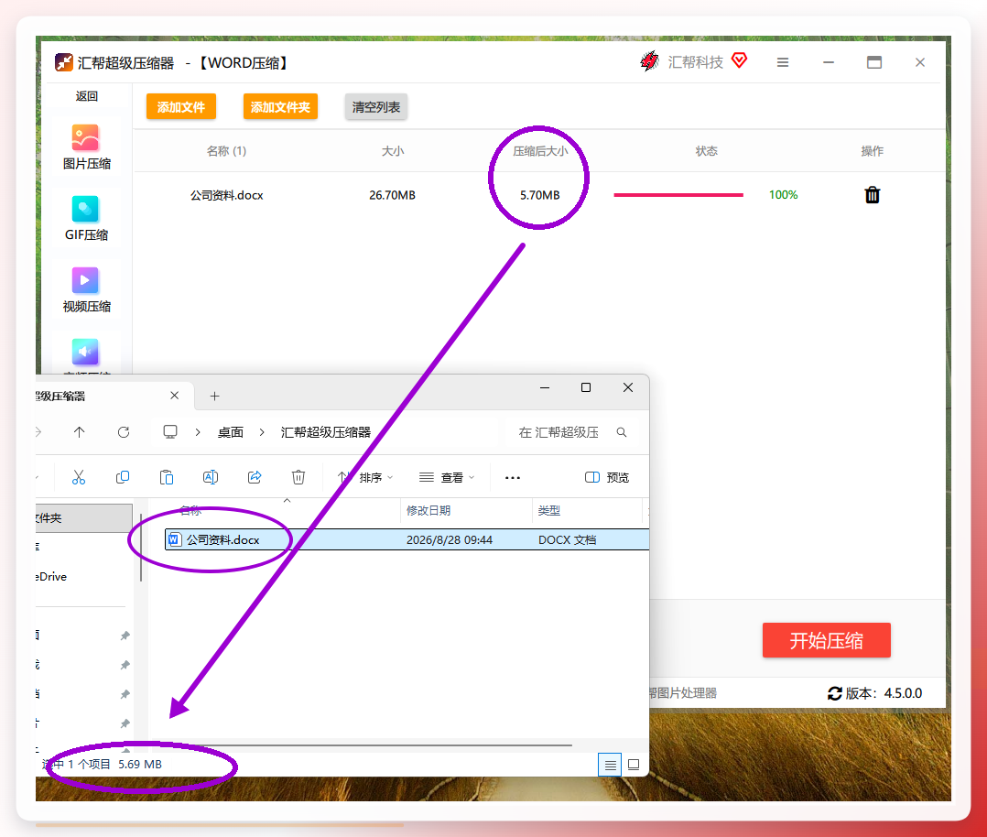Viewport: 987px width, 837px height.
Task: Click the Rename icon in Explorer toolbar
Action: pos(211,477)
